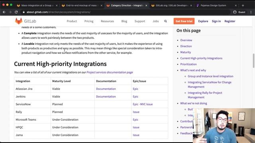Open the ServiceNow Epic - MVC Issue link
Screen dimensions: 255x143
tap(143, 104)
